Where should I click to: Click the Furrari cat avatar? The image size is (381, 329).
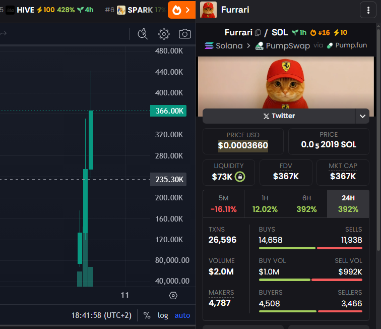tap(208, 10)
